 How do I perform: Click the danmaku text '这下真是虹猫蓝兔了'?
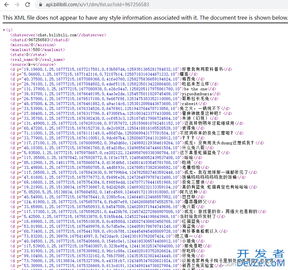[x=200, y=153]
